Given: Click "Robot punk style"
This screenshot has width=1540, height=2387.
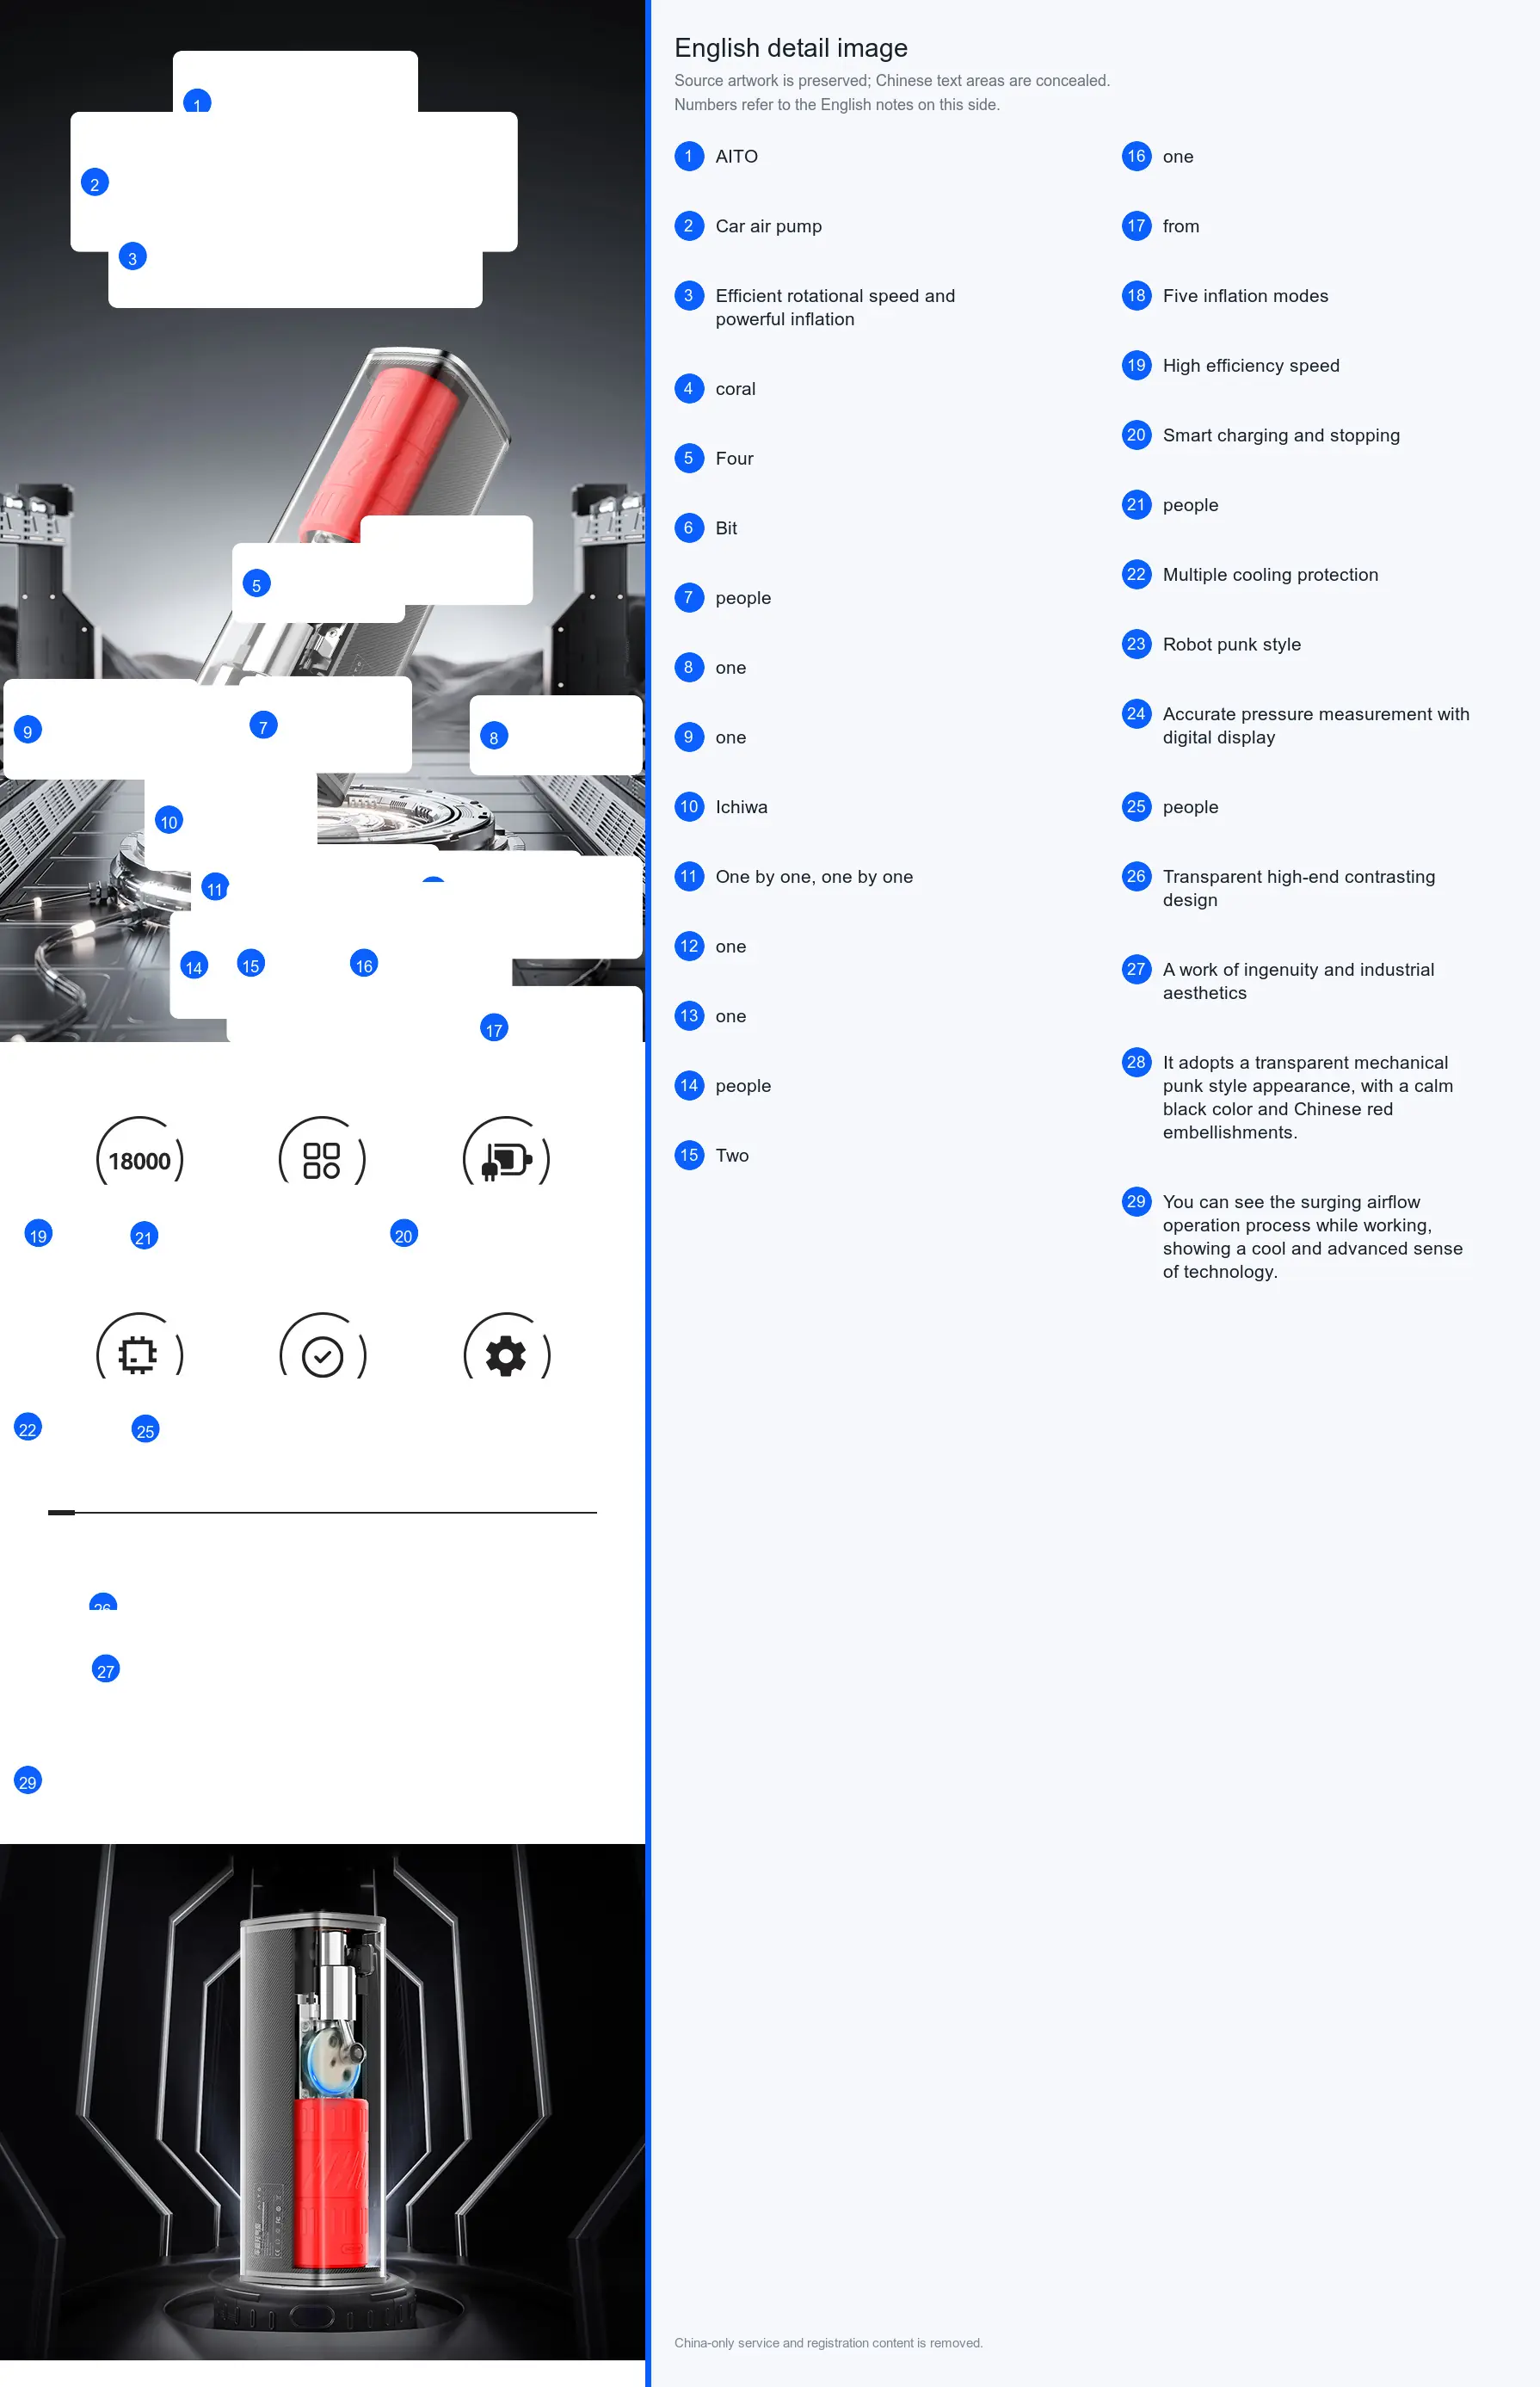Looking at the screenshot, I should pyautogui.click(x=1232, y=645).
